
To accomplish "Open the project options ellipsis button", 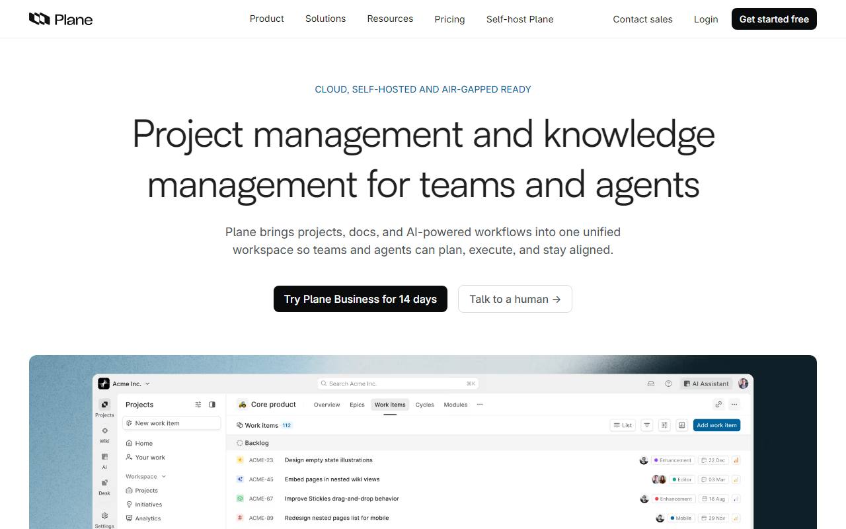I will point(734,405).
